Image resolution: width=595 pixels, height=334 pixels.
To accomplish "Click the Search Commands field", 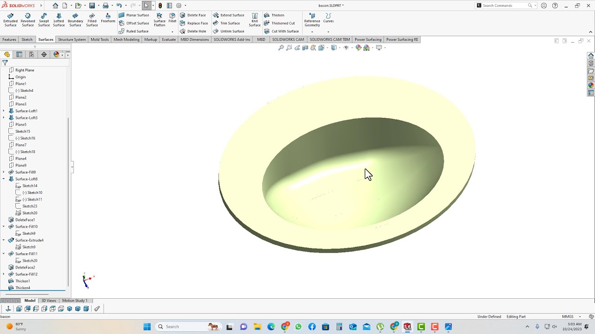I will tap(504, 6).
